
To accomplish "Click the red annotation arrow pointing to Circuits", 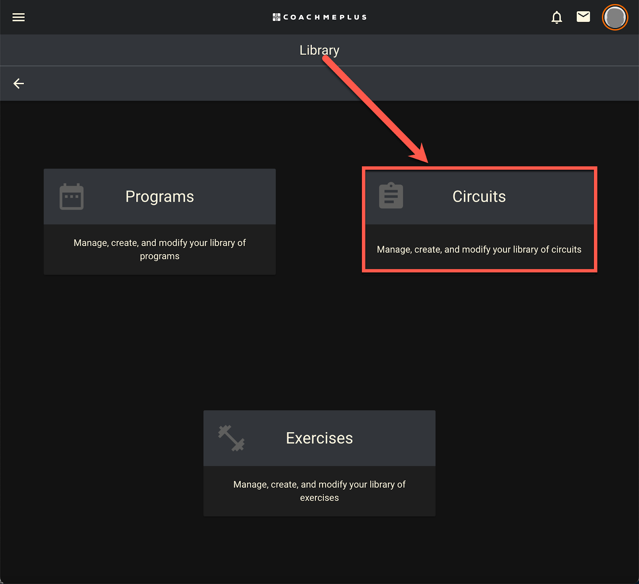I will coord(375,109).
